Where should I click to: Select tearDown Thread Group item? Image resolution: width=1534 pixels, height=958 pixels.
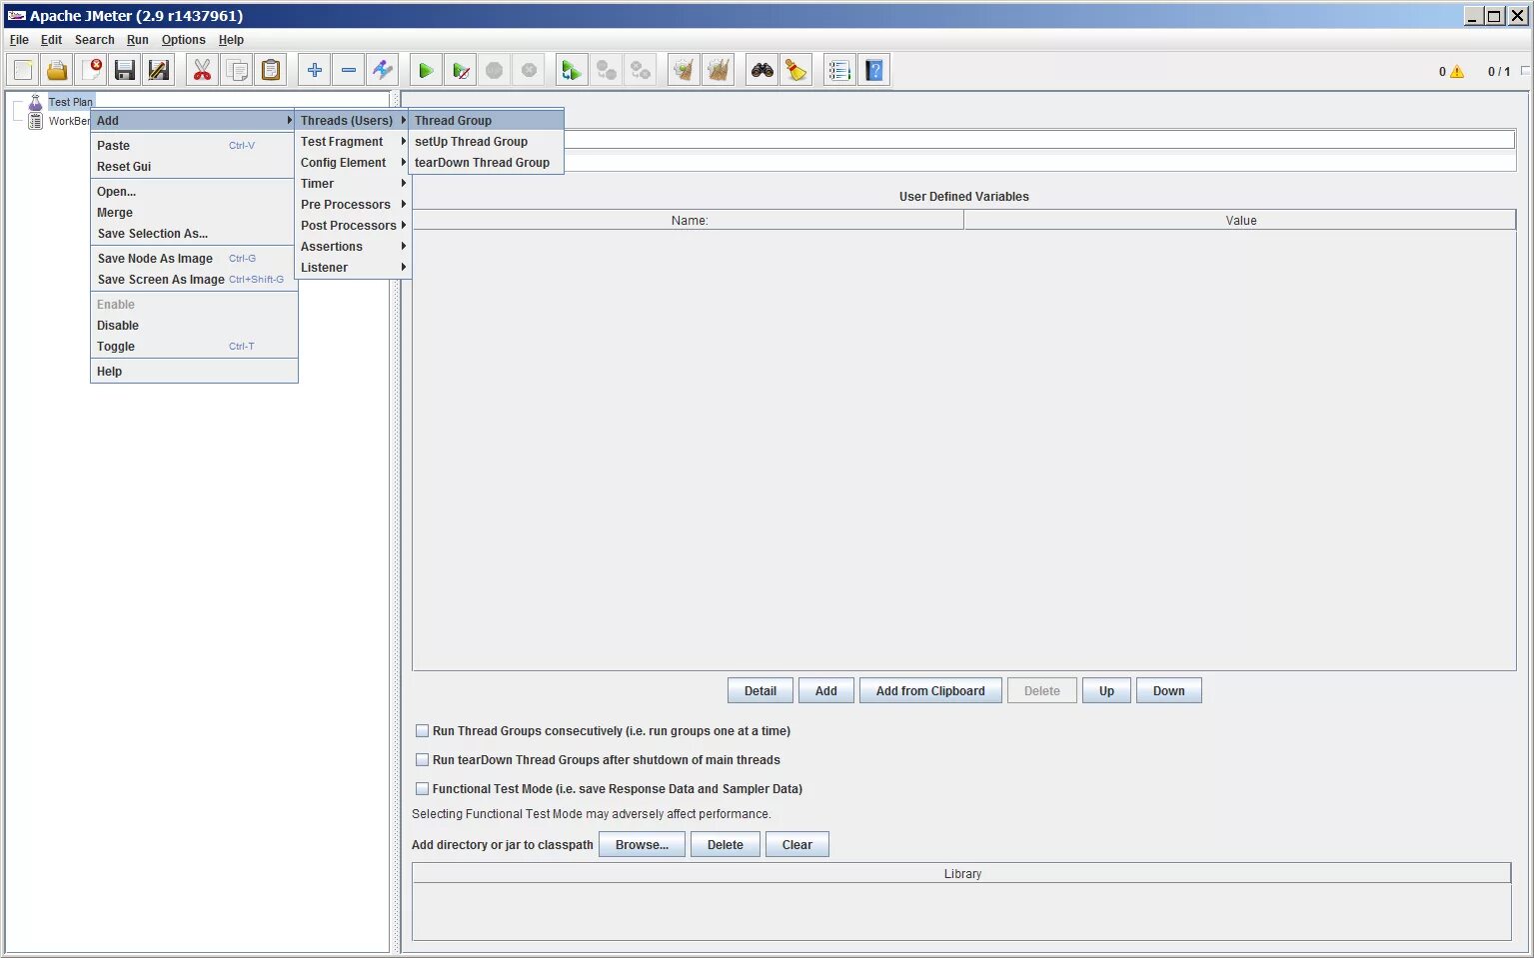pyautogui.click(x=486, y=163)
